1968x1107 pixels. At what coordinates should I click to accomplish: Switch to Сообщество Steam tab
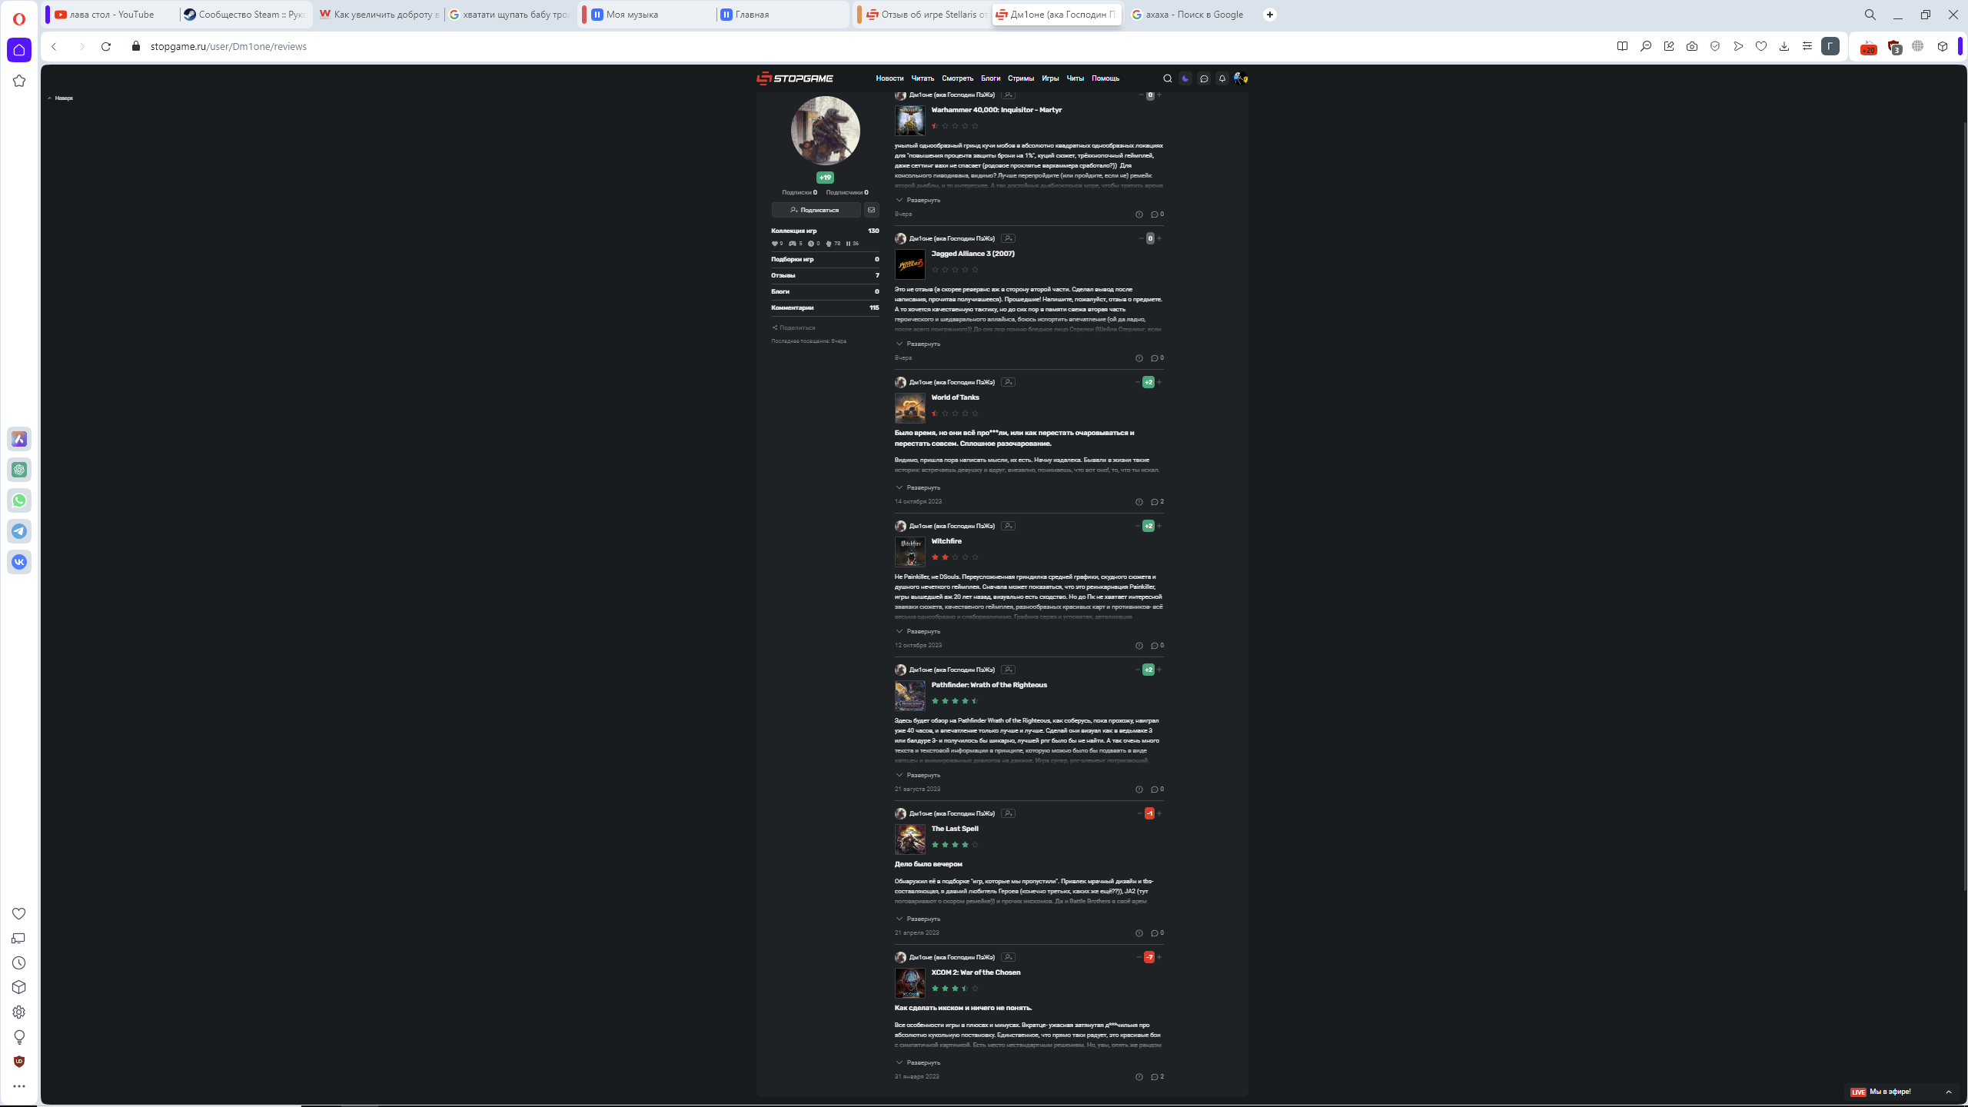pos(244,15)
